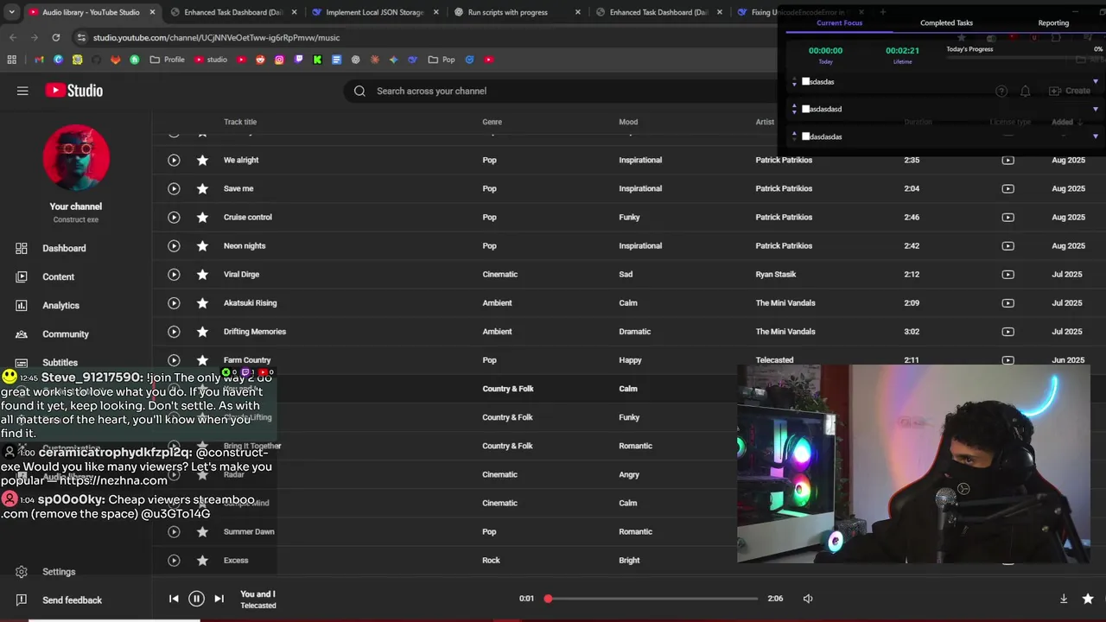Switch to "Implement Local JSON Storage" browser tab
This screenshot has height=622, width=1106.
tap(374, 12)
